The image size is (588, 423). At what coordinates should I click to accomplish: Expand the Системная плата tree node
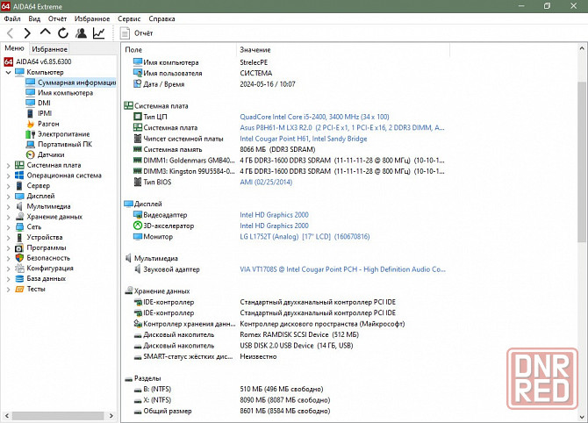(x=8, y=165)
